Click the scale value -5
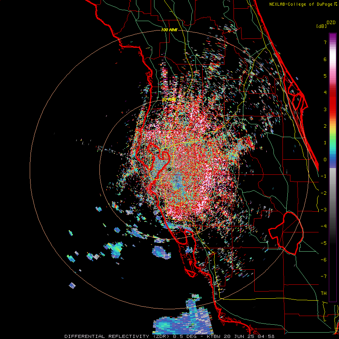The height and width of the screenshot is (339, 339). pyautogui.click(x=324, y=243)
